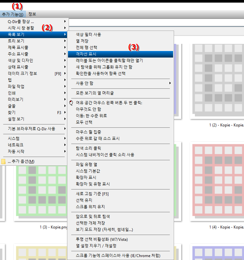244x260 pixels.
Task: Click 새로 고침 기준 [F5] entry
Action: (x=120, y=194)
